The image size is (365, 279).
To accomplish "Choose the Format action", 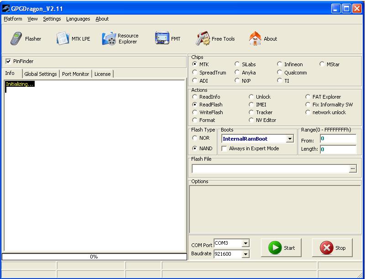I will [195, 120].
